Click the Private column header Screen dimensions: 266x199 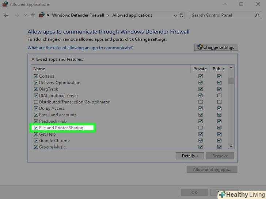[x=200, y=69]
